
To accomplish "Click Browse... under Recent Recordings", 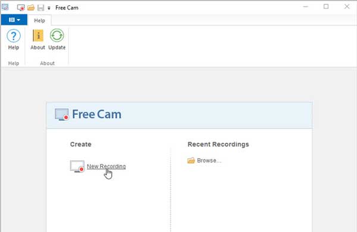I will [209, 161].
